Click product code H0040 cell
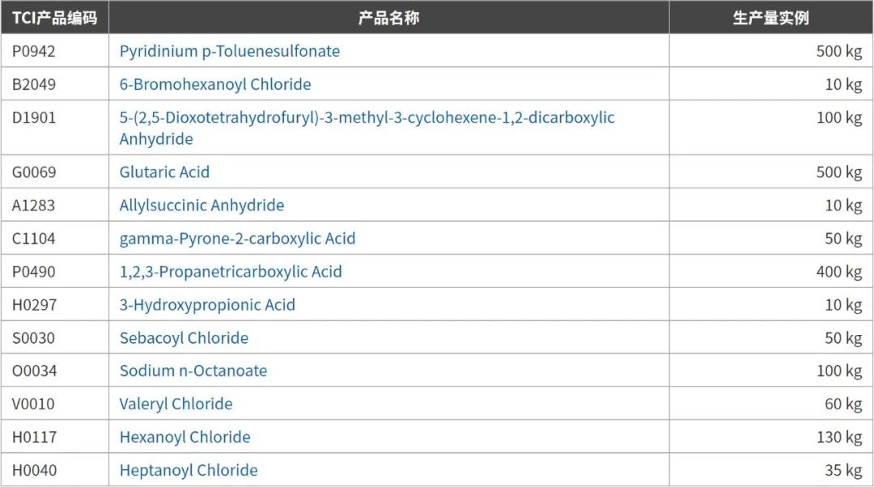This screenshot has height=487, width=874. (x=34, y=470)
